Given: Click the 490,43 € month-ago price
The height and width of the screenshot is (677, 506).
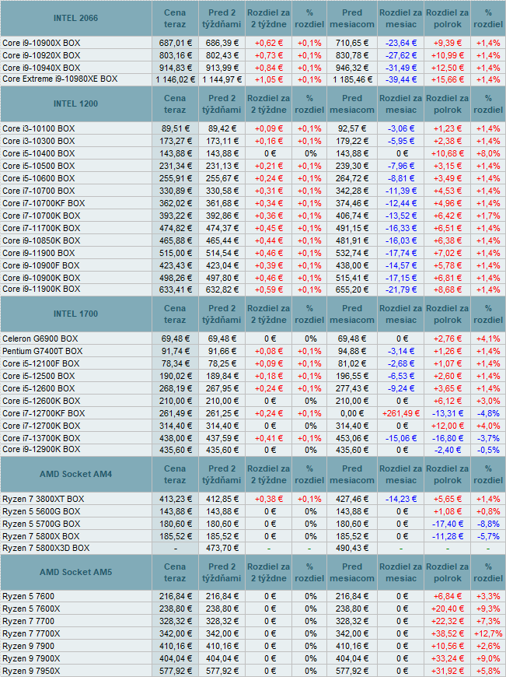Looking at the screenshot, I should (x=352, y=549).
